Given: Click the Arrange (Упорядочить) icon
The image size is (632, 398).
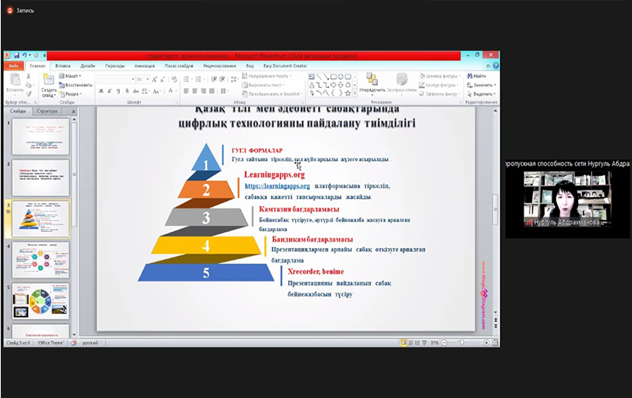Looking at the screenshot, I should [372, 80].
